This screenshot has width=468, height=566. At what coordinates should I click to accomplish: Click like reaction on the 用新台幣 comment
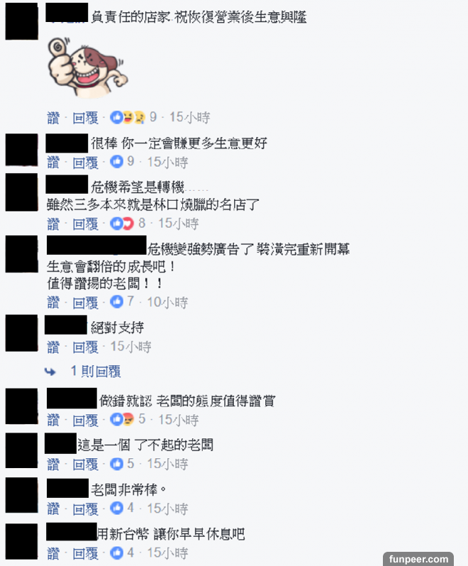(x=116, y=553)
